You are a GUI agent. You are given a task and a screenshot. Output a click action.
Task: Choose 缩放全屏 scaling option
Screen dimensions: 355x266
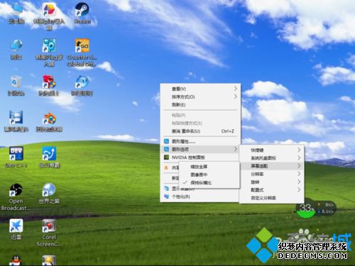click(209, 167)
